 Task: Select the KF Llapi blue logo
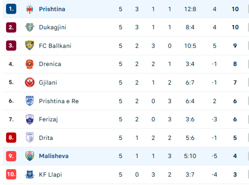click(x=30, y=174)
